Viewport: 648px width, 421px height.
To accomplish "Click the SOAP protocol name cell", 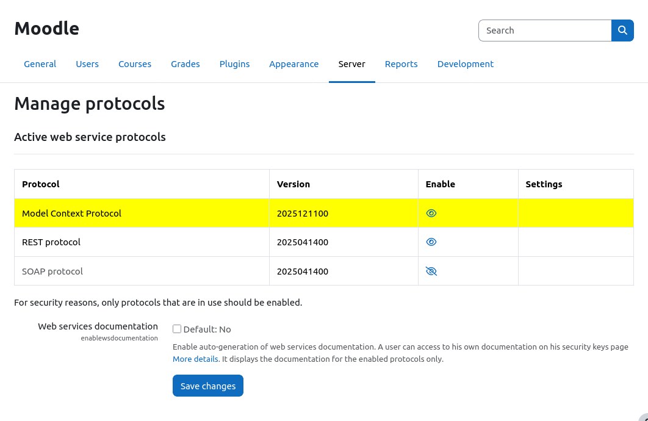I will (142, 271).
